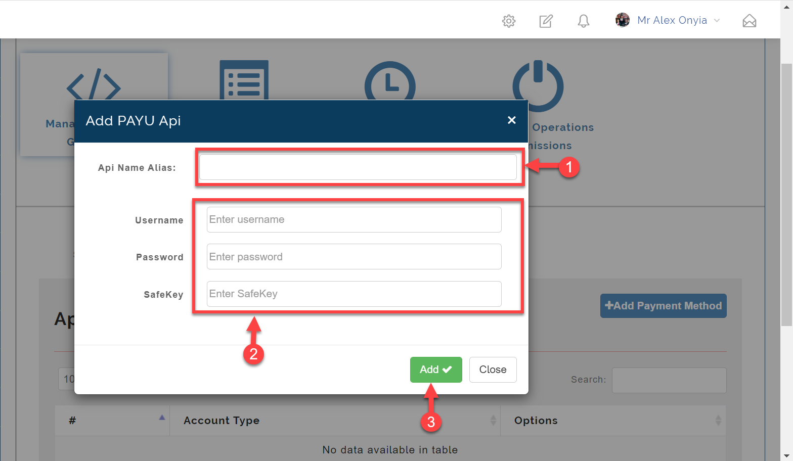Click 'No data available in table' text
The width and height of the screenshot is (793, 461).
click(390, 450)
